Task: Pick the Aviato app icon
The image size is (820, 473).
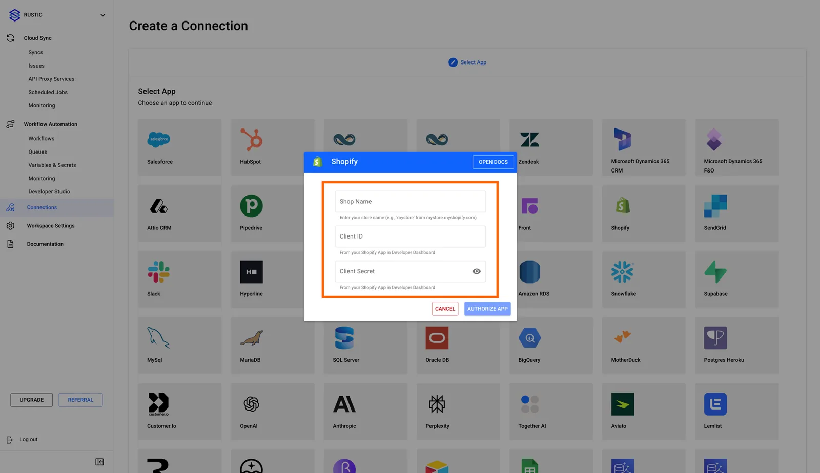Action: [622, 404]
